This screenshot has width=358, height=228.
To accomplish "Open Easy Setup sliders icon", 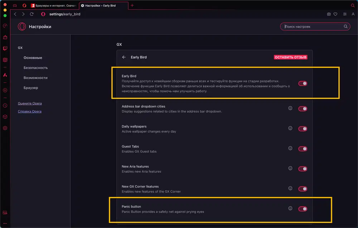I will [345, 14].
